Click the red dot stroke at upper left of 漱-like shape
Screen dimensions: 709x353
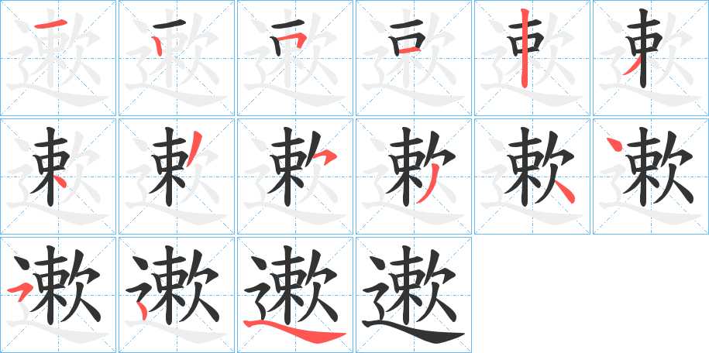[614, 144]
